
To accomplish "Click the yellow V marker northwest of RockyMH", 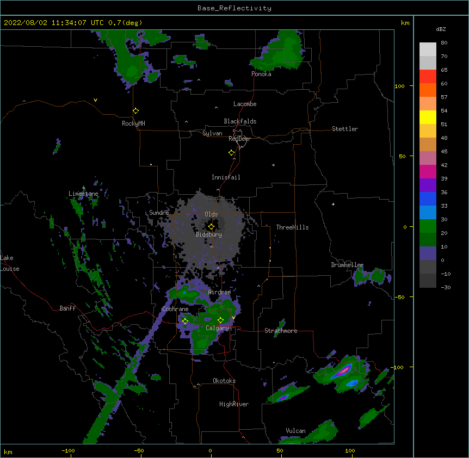I will pos(95,100).
